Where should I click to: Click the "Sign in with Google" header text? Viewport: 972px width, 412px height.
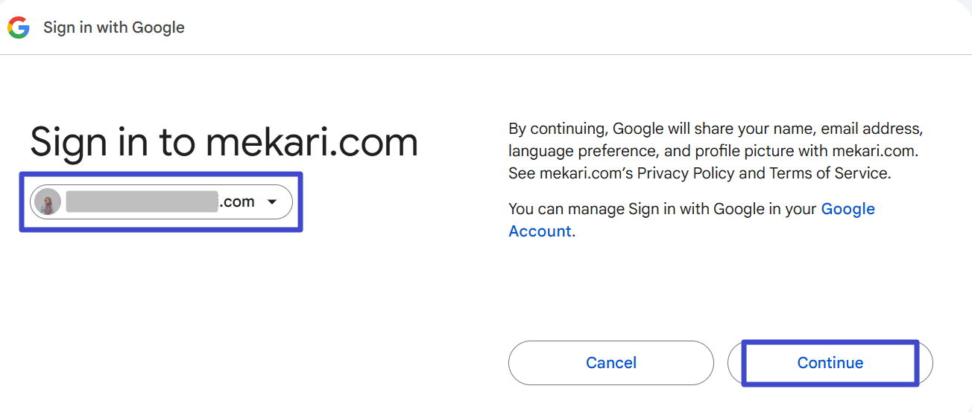pyautogui.click(x=114, y=28)
